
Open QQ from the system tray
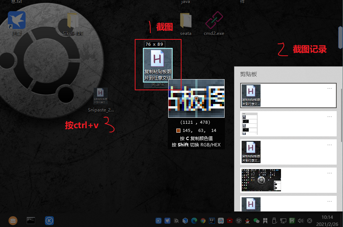click(x=247, y=220)
